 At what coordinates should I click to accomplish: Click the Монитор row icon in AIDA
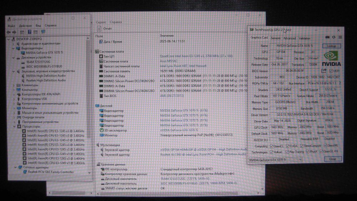coord(102,135)
